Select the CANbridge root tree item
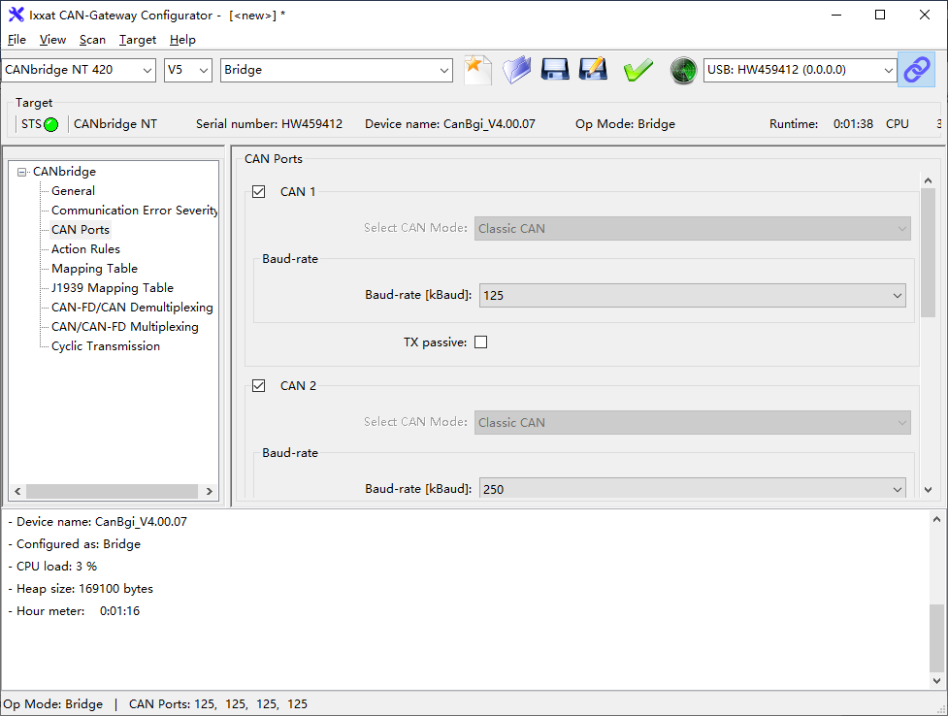The height and width of the screenshot is (716, 948). 64,172
